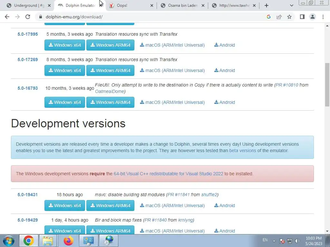Viewport: 330px width, 247px height.
Task: Download Windows ARM64 for 5.0-17269
Action: (x=110, y=70)
